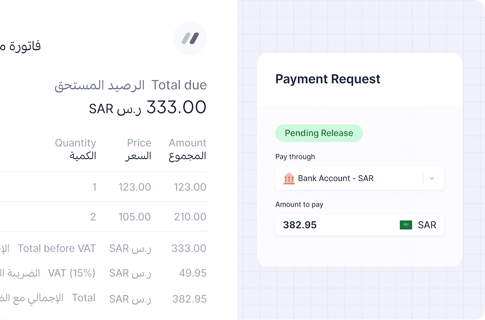Viewport: 485px width, 320px height.
Task: Click the 382.95 invoice total value
Action: pos(189,299)
